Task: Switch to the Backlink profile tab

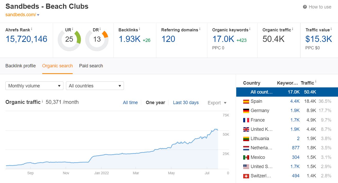Action: click(x=21, y=66)
